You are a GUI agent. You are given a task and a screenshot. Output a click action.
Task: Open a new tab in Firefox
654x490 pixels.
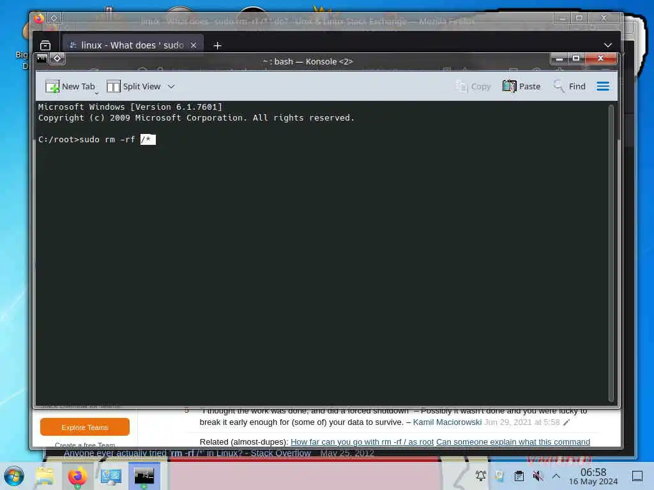pos(217,45)
